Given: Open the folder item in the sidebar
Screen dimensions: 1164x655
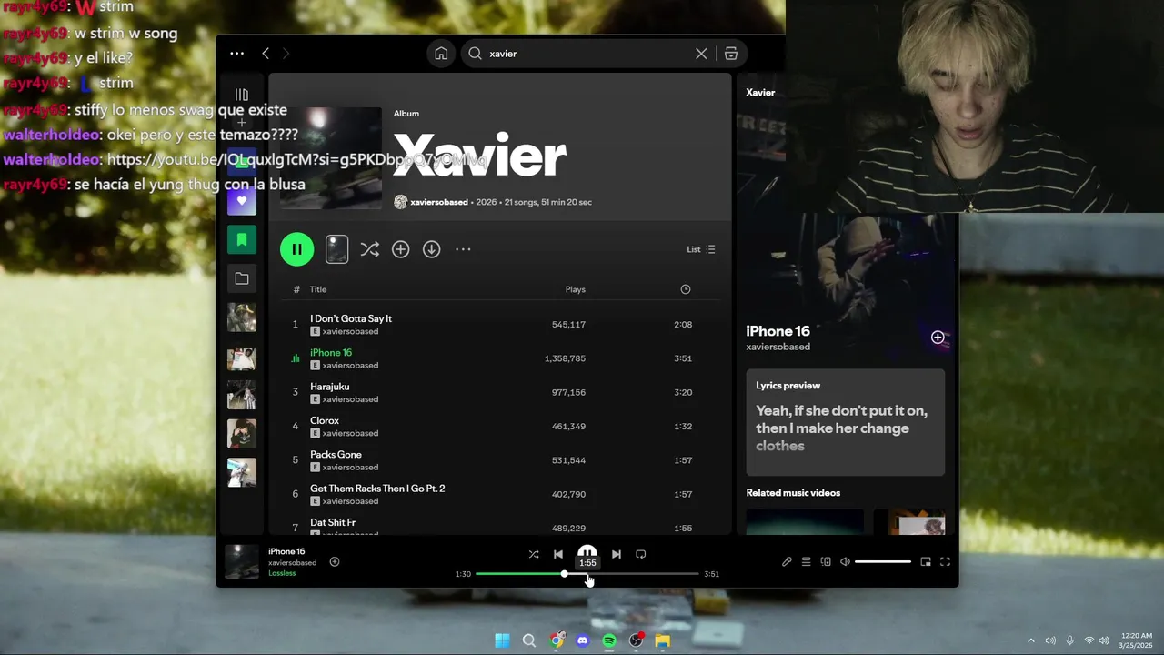Looking at the screenshot, I should tap(241, 278).
